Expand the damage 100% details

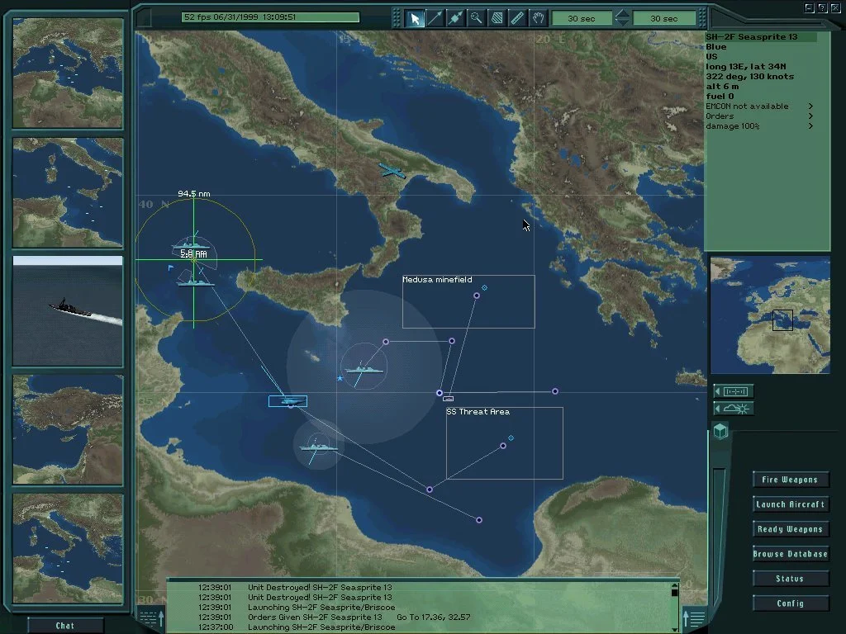tap(810, 126)
